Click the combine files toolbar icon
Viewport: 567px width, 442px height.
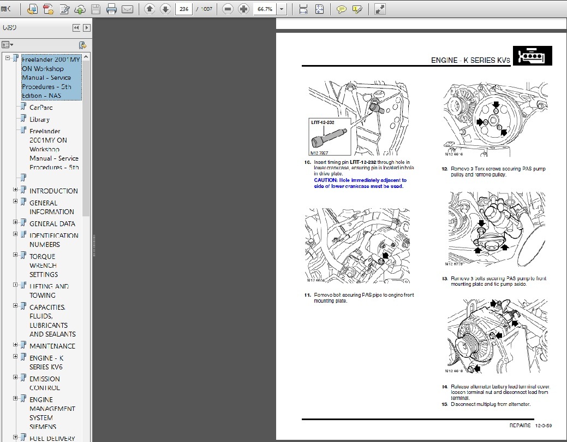[48, 9]
